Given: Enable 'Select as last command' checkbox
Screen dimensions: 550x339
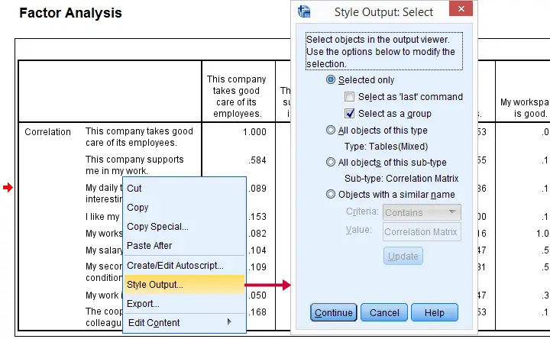Looking at the screenshot, I should pos(349,97).
